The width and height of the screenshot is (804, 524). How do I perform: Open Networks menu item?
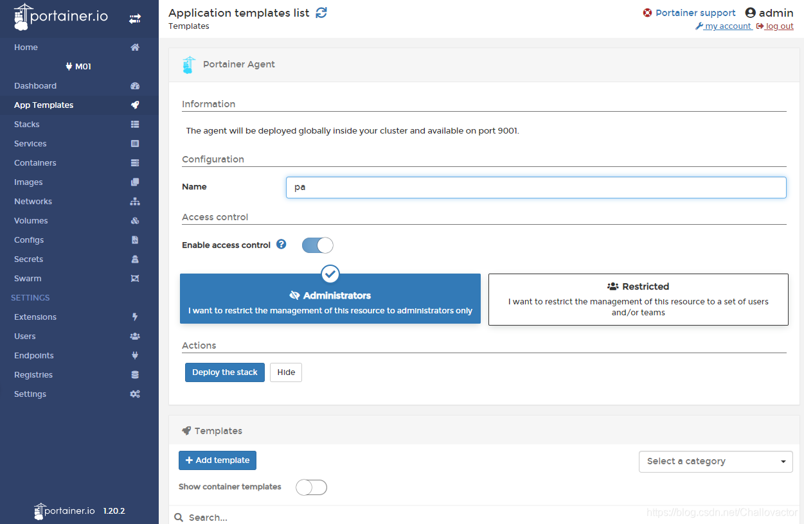click(x=79, y=201)
